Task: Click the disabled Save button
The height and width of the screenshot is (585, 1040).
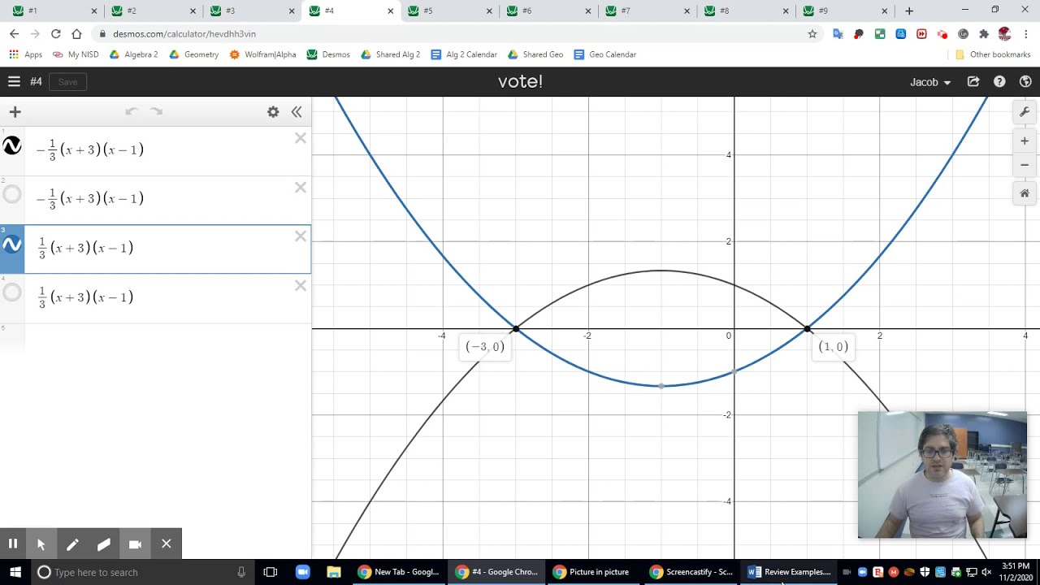Action: pyautogui.click(x=67, y=81)
